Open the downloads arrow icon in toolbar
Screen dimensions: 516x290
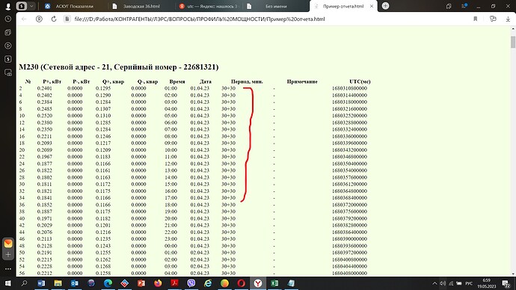click(508, 19)
